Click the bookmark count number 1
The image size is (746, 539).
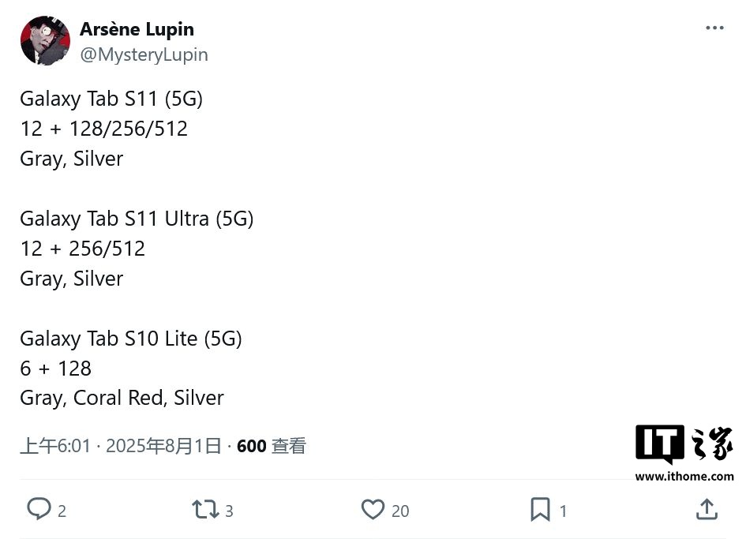pos(563,511)
